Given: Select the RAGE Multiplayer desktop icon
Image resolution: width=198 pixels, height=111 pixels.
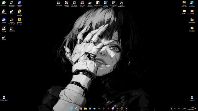Looking at the screenshot, I should (x=121, y=4).
